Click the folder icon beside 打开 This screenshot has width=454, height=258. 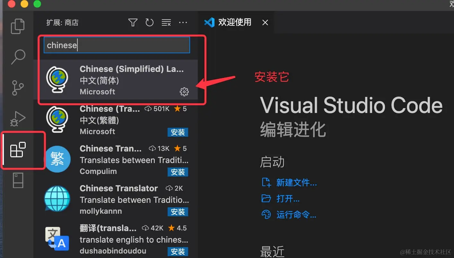pos(266,199)
